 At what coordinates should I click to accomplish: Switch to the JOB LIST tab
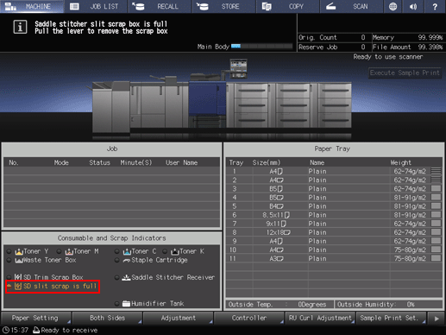coord(96,6)
